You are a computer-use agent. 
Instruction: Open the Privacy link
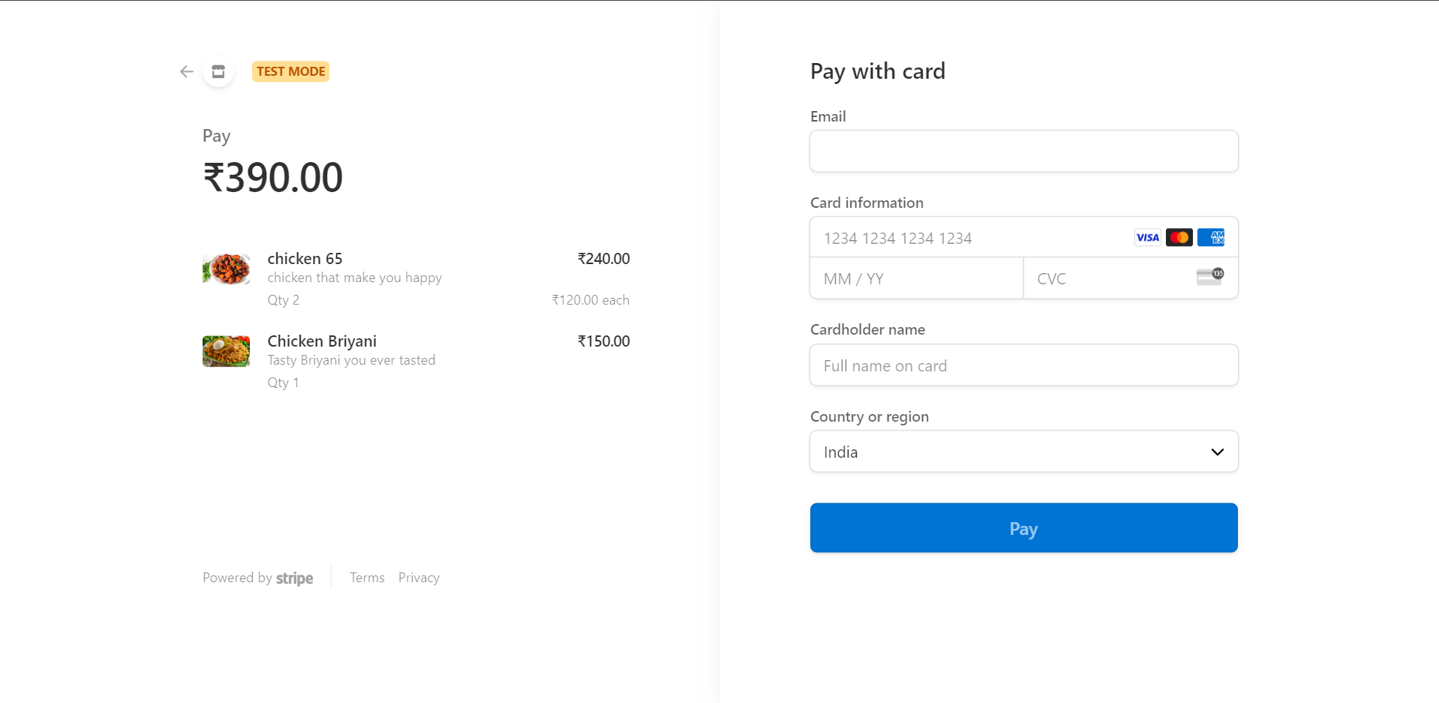pos(419,578)
